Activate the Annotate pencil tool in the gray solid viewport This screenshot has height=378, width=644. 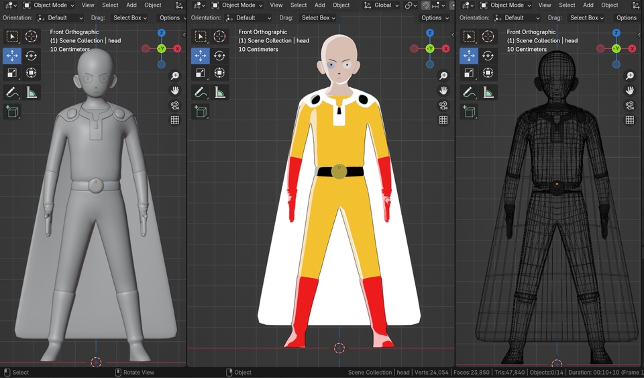[x=12, y=92]
